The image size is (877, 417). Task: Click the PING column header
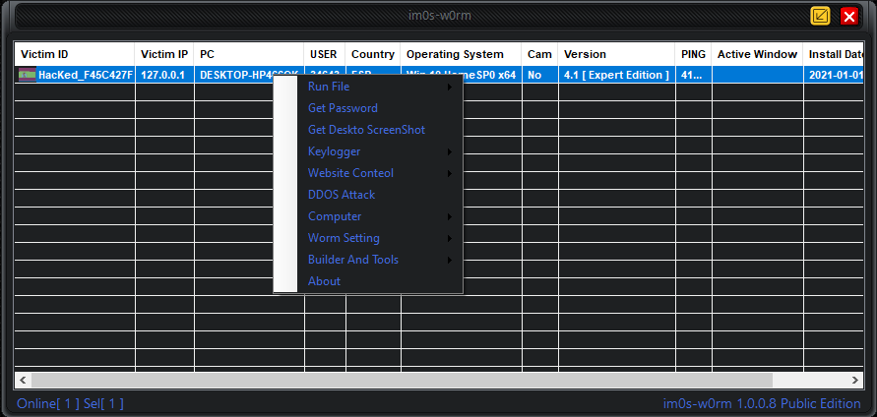click(x=693, y=54)
